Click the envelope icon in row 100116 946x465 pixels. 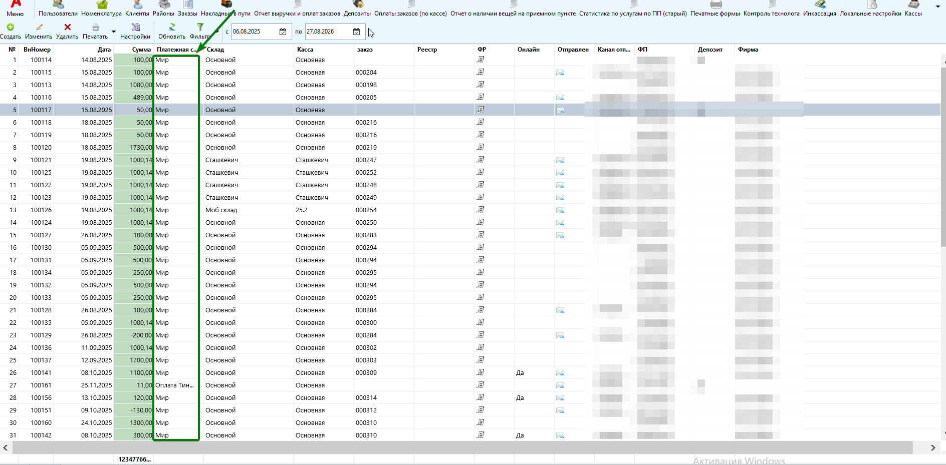(x=560, y=98)
